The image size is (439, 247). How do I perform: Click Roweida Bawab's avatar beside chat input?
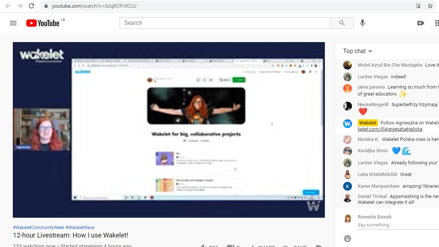[348, 219]
